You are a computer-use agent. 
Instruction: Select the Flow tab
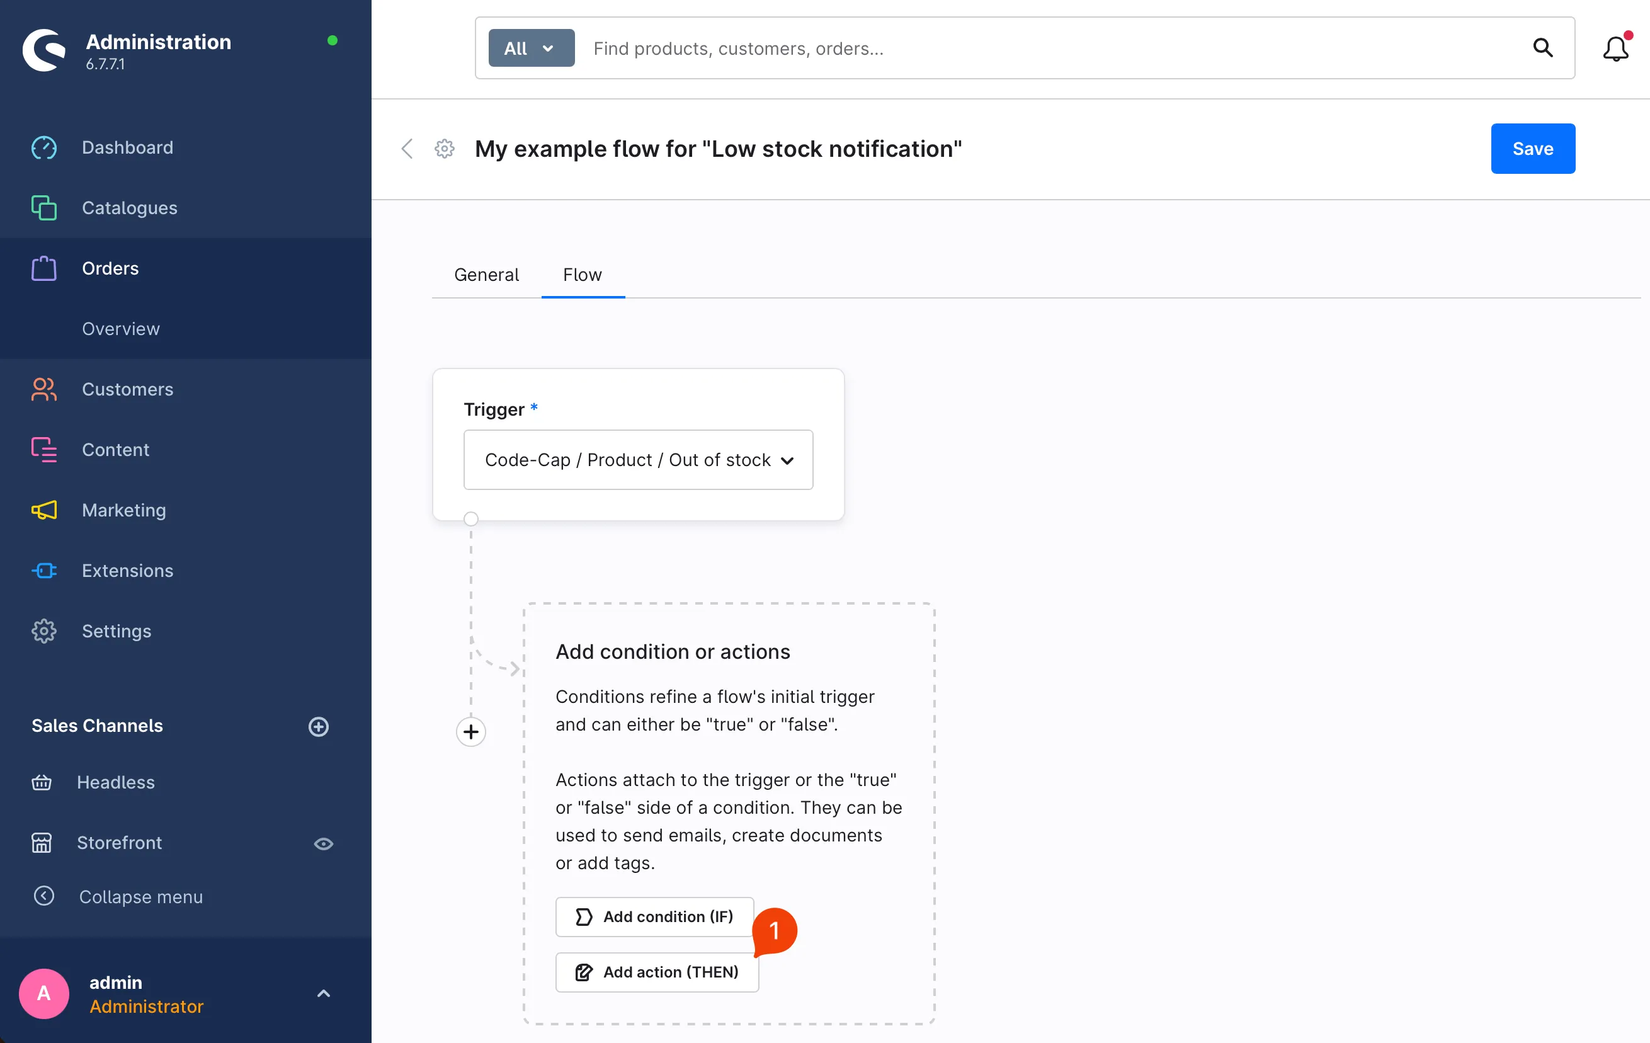click(x=582, y=275)
